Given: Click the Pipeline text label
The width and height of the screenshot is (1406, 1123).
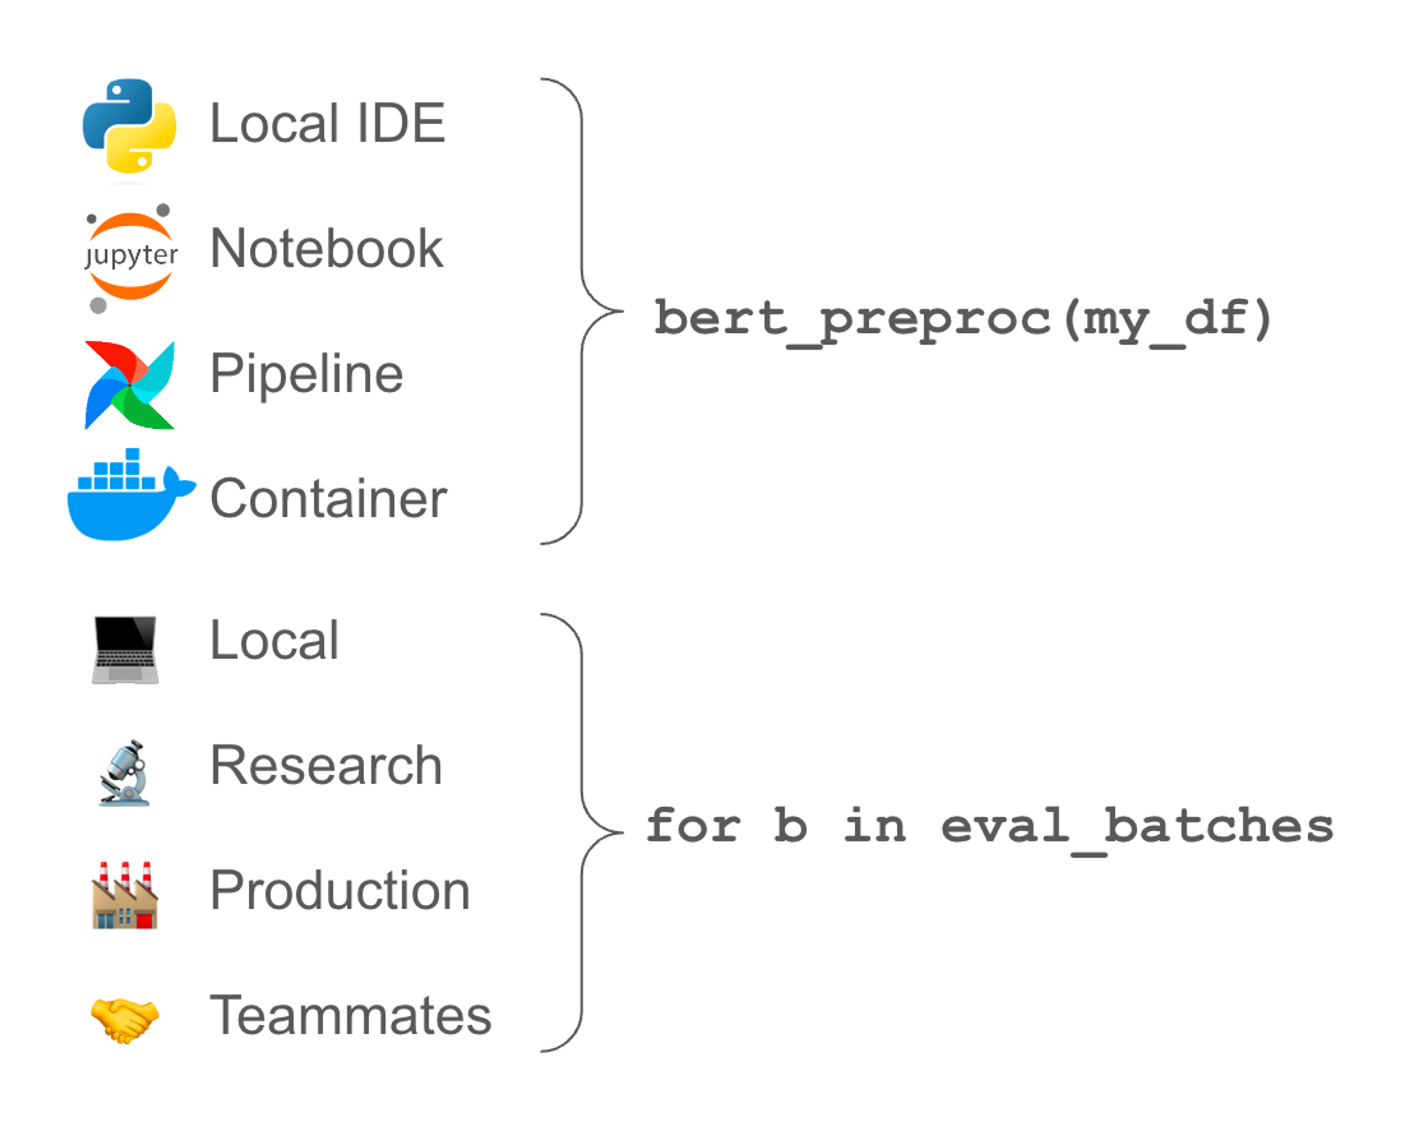Looking at the screenshot, I should click(x=306, y=373).
